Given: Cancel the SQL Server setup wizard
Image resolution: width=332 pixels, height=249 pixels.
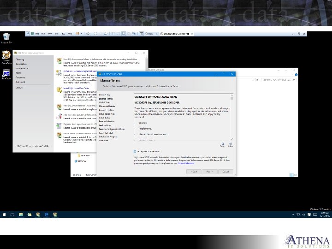Looking at the screenshot, I should (x=225, y=172).
